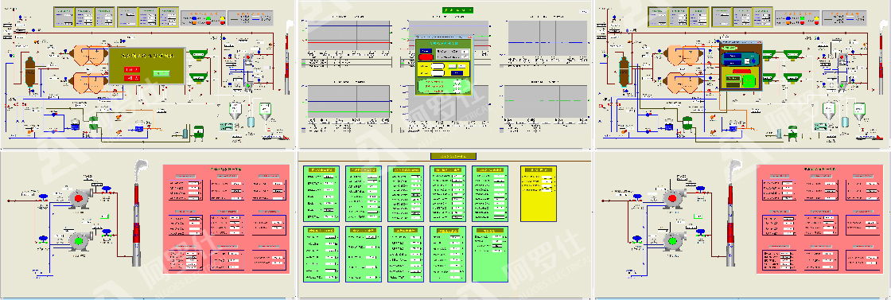The width and height of the screenshot is (891, 300).
Task: Select brown column tower icon left of olive dialog
Action: pos(29,71)
